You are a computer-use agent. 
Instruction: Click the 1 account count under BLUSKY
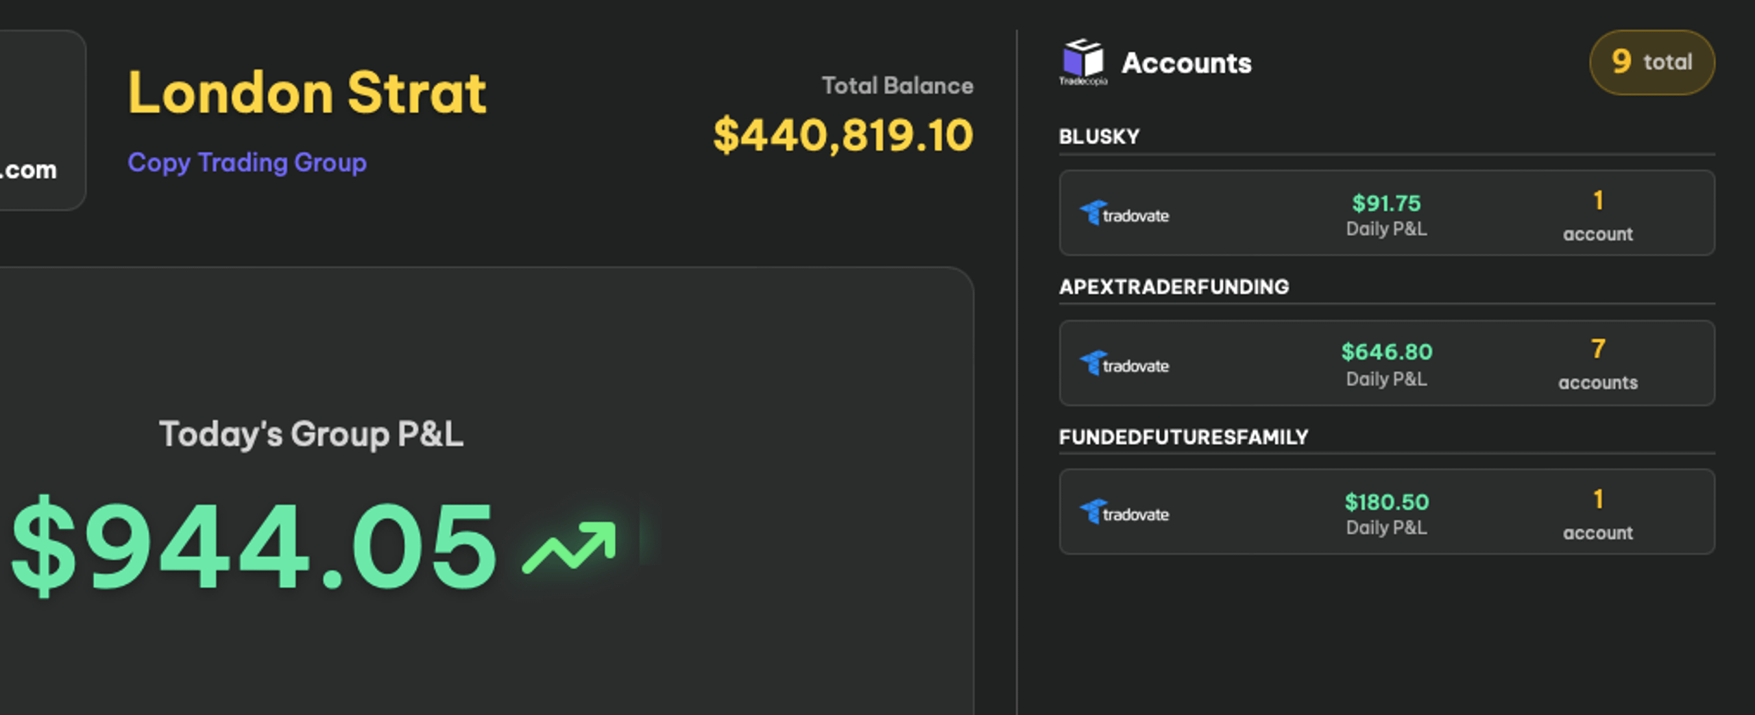(x=1598, y=215)
